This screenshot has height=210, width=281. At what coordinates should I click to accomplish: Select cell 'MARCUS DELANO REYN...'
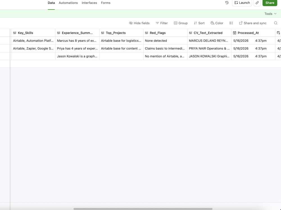pos(209,41)
